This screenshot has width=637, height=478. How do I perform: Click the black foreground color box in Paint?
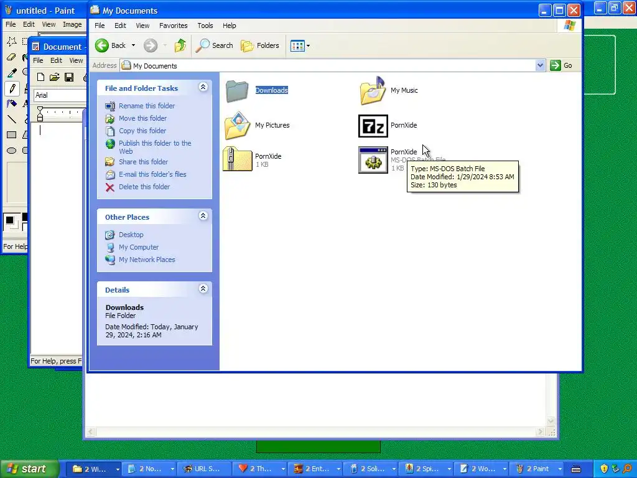(10, 221)
